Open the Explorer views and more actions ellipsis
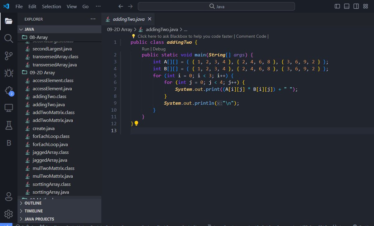This screenshot has height=226, width=374. click(x=93, y=19)
